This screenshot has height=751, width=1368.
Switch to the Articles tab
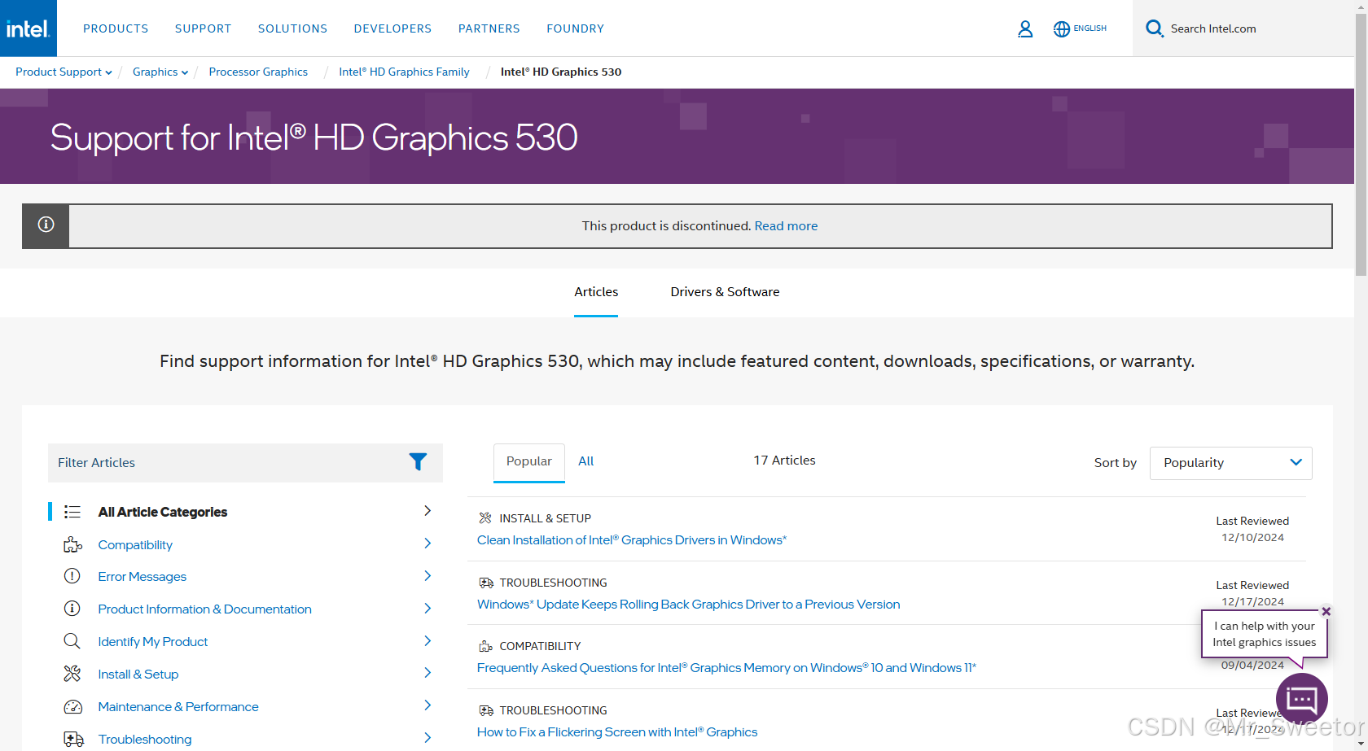coord(596,292)
